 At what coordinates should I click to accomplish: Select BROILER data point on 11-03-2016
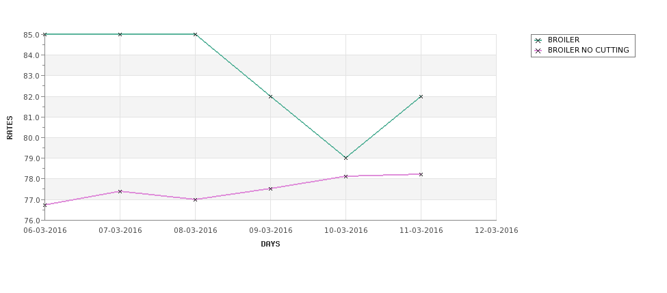tap(421, 96)
